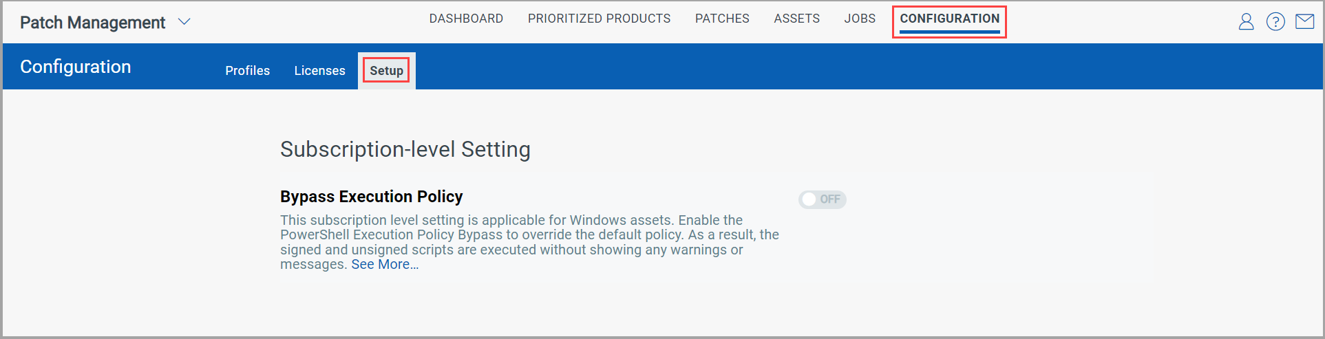Go to the Dashboard tab

tap(466, 19)
